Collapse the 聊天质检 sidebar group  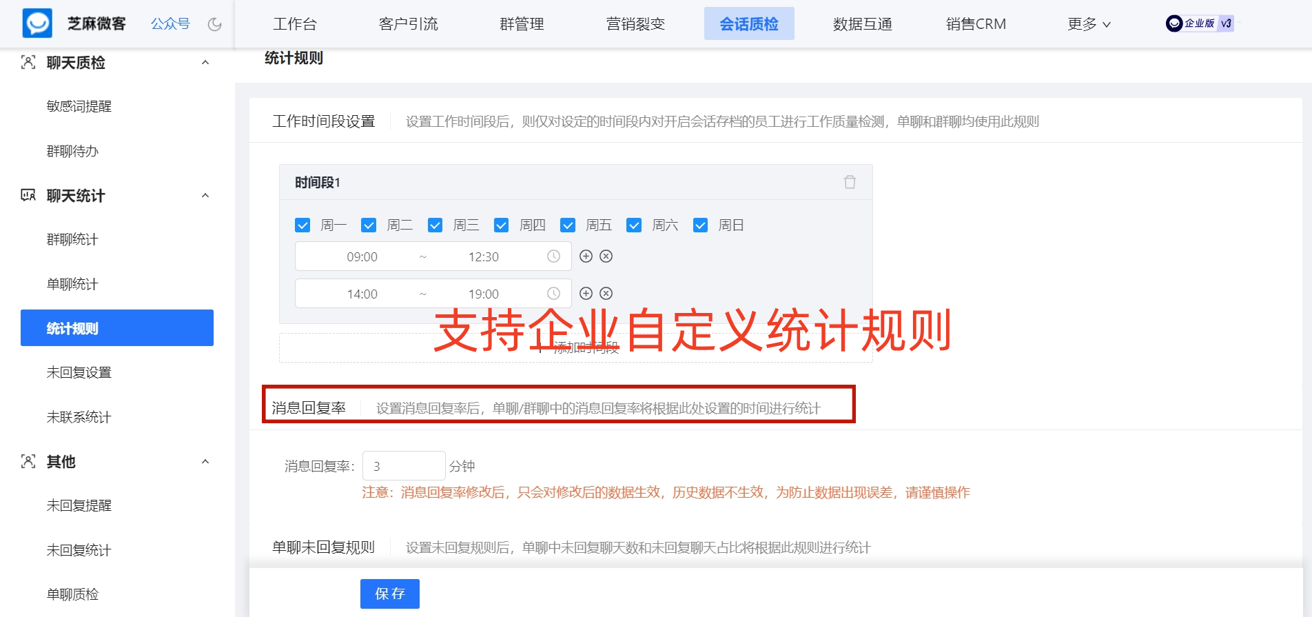click(205, 63)
